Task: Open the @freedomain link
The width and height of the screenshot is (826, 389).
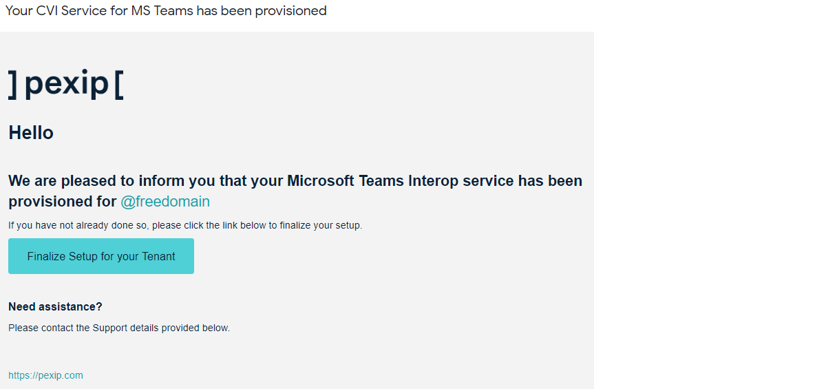Action: click(165, 202)
